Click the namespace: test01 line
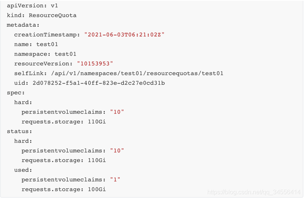Viewport: 304px width, 199px height. (x=45, y=54)
